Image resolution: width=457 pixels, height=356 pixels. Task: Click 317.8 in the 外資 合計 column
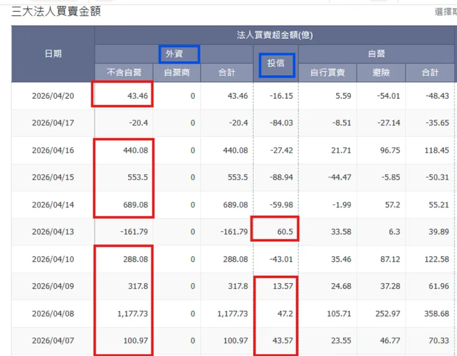(238, 286)
